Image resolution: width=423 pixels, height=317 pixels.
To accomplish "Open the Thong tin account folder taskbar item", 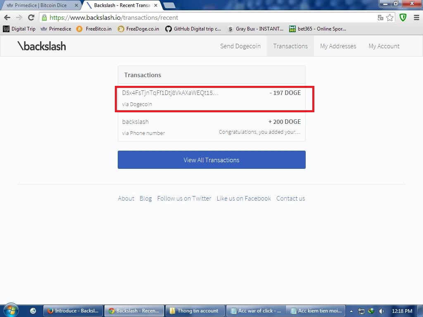I will point(195,311).
